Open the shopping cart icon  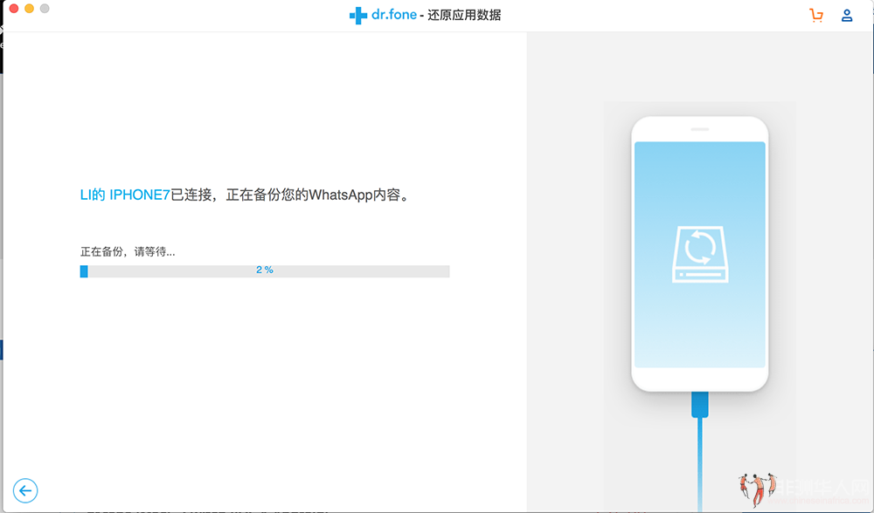tap(816, 16)
